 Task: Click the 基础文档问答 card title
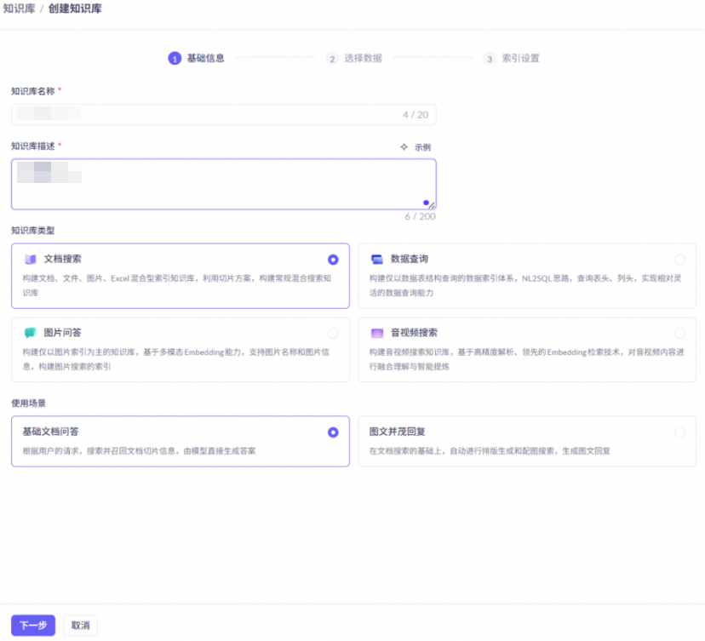click(x=50, y=432)
